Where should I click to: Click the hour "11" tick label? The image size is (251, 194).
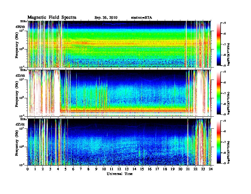(x=112, y=169)
